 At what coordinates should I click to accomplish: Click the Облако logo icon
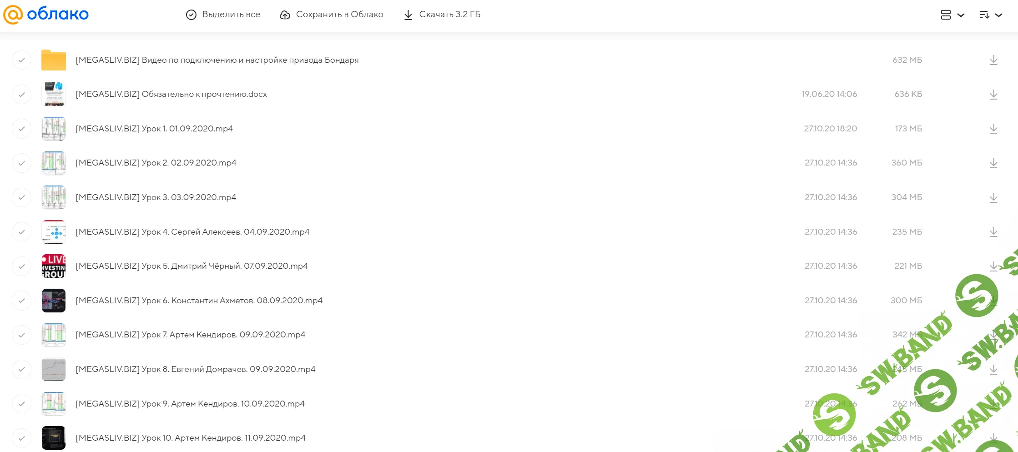(x=13, y=15)
